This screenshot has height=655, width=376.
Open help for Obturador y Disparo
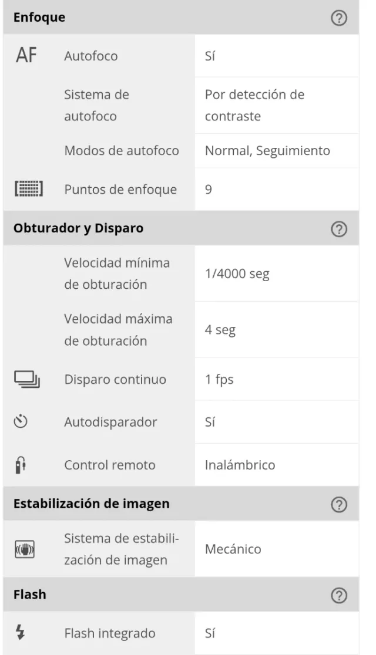tap(339, 229)
